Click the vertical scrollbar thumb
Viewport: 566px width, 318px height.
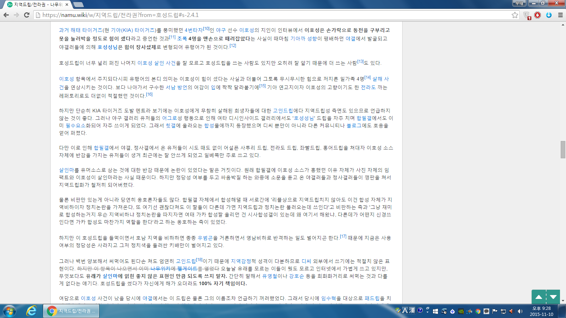coord(563,149)
